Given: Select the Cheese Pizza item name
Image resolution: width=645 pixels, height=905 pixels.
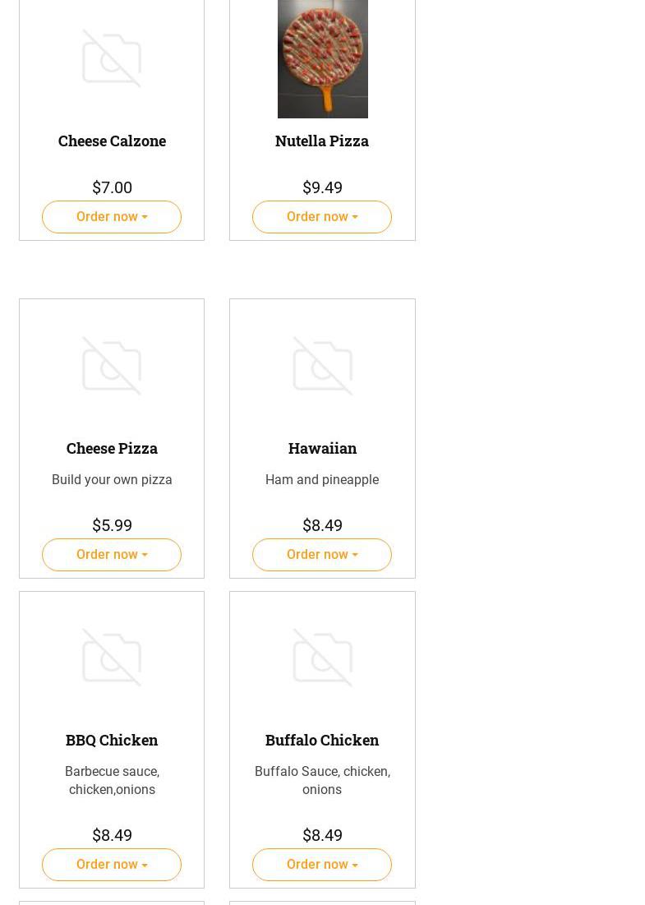Looking at the screenshot, I should (x=112, y=448).
